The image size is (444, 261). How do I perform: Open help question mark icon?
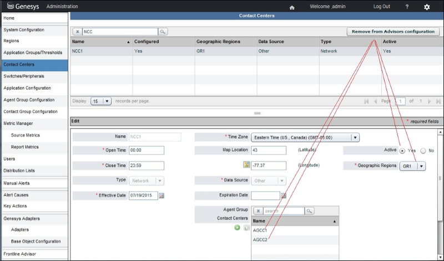click(x=407, y=7)
